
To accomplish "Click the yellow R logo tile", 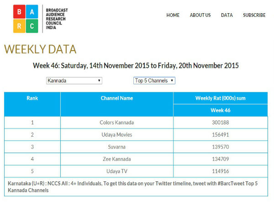I will pyautogui.click(x=19, y=26).
